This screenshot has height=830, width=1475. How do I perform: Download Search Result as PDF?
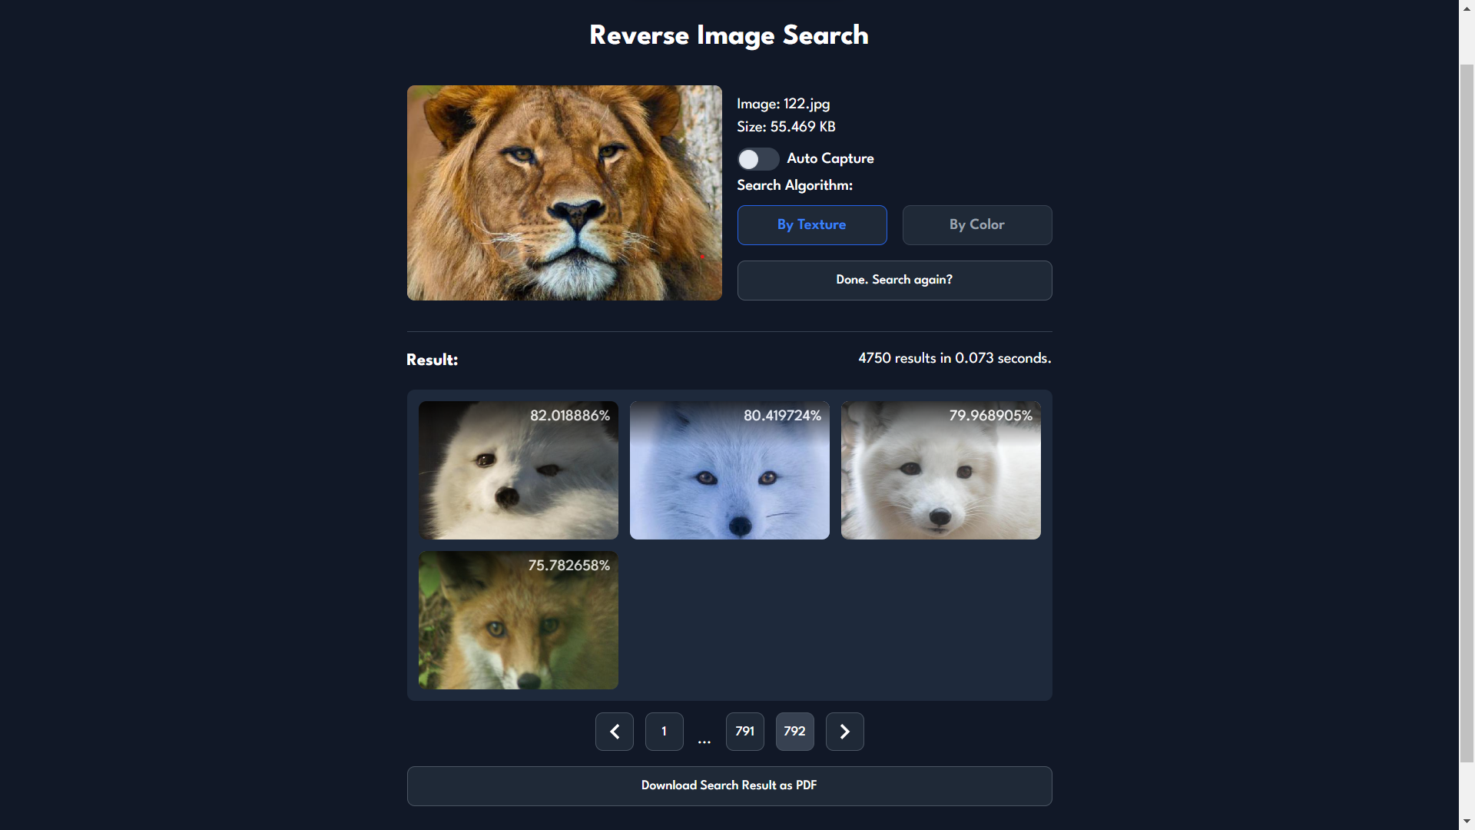(729, 785)
